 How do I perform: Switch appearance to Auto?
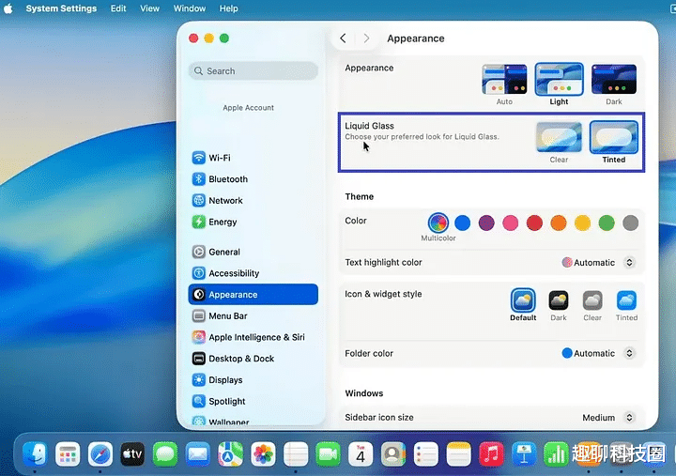[504, 80]
